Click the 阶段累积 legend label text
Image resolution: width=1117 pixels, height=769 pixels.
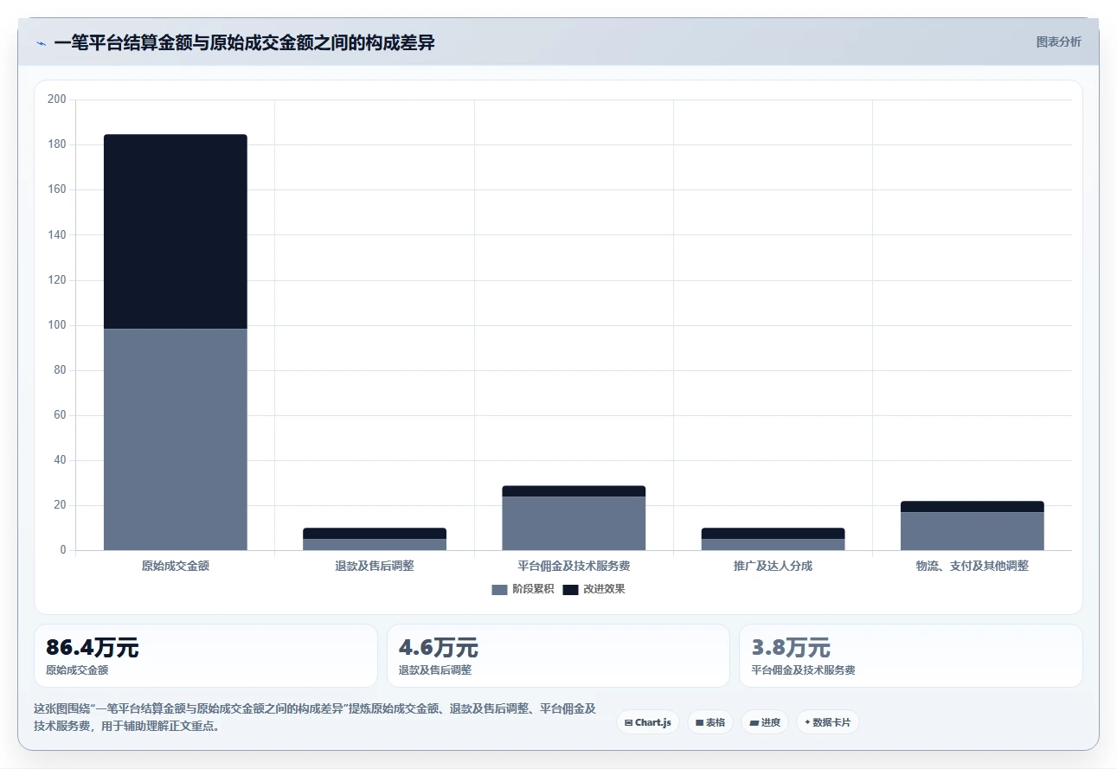click(x=533, y=589)
